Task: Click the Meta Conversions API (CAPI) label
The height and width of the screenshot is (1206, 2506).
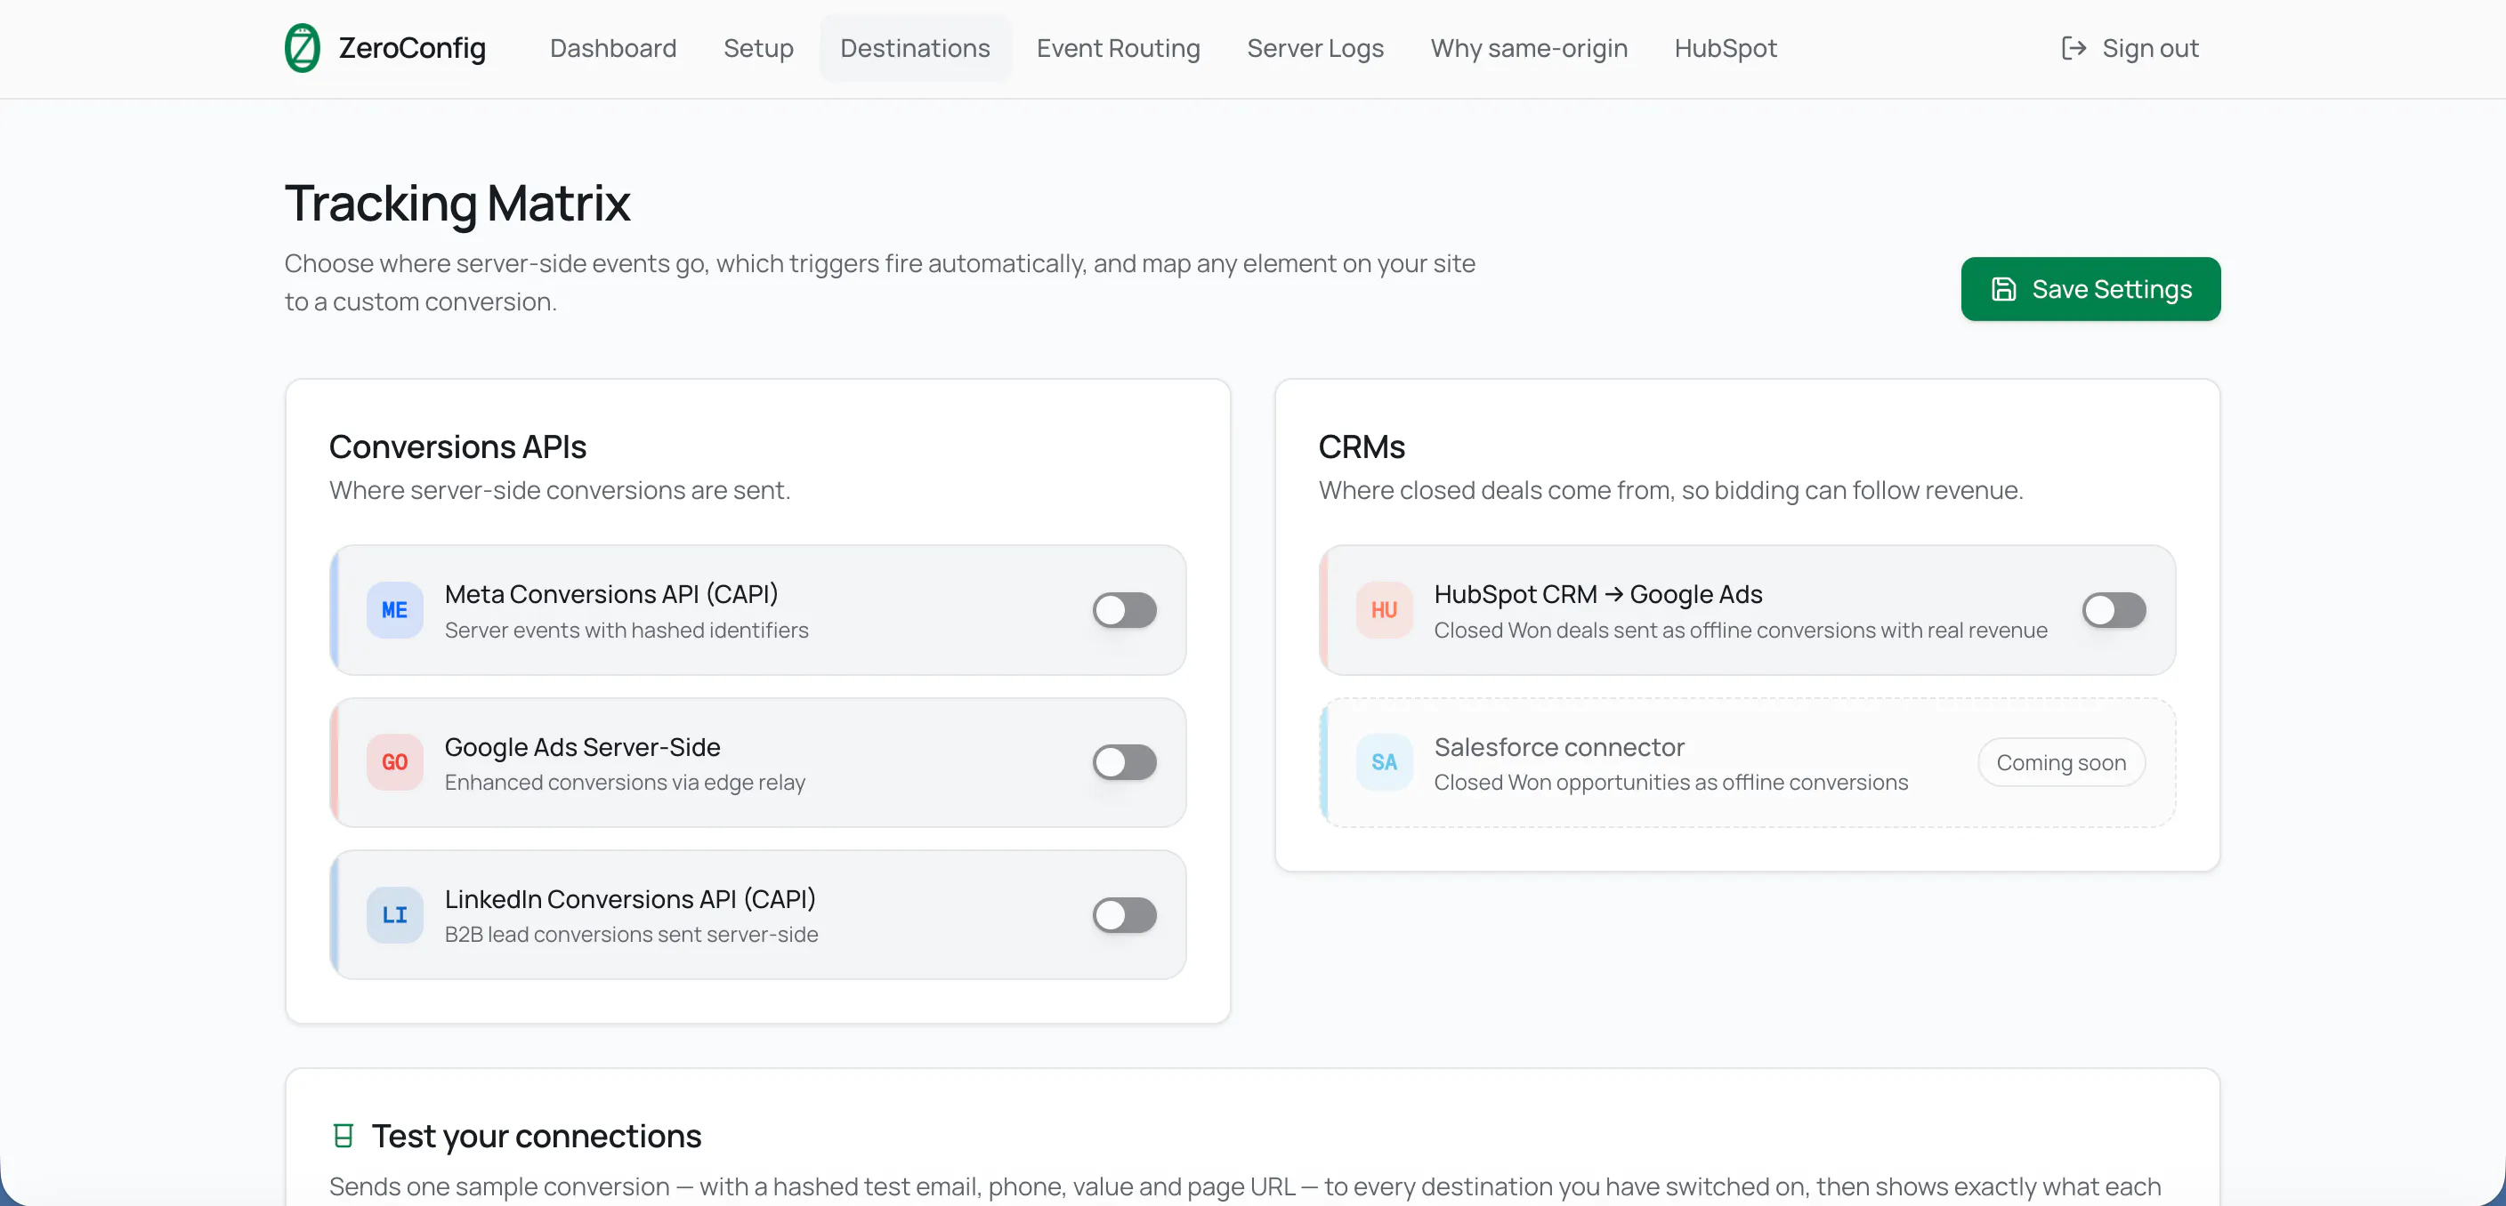Action: click(612, 594)
